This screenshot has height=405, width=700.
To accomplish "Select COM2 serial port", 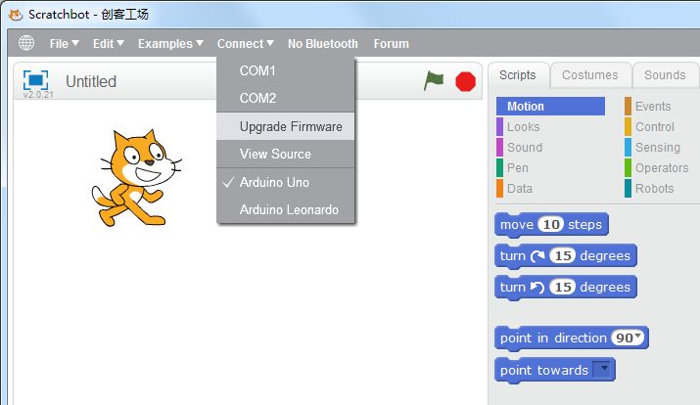I will click(x=286, y=98).
